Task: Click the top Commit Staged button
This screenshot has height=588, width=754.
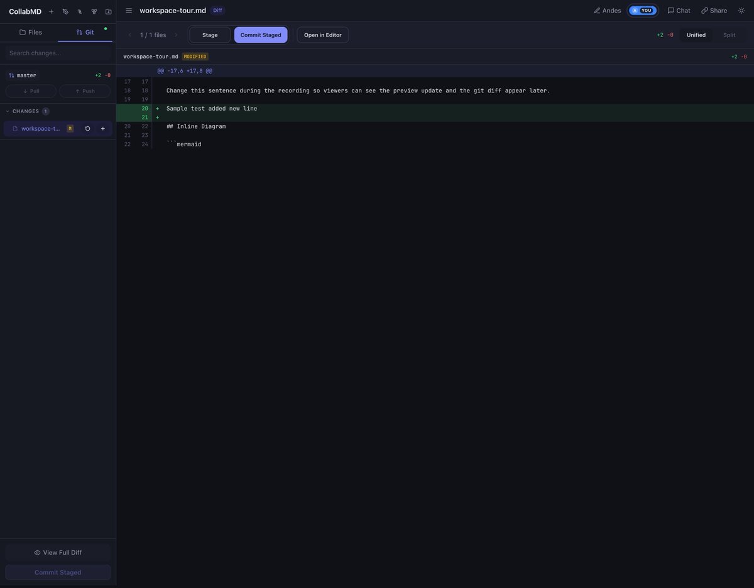Action: [261, 35]
